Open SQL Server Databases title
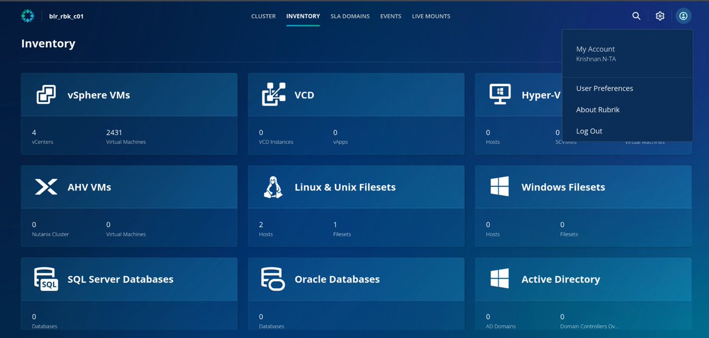 tap(121, 279)
